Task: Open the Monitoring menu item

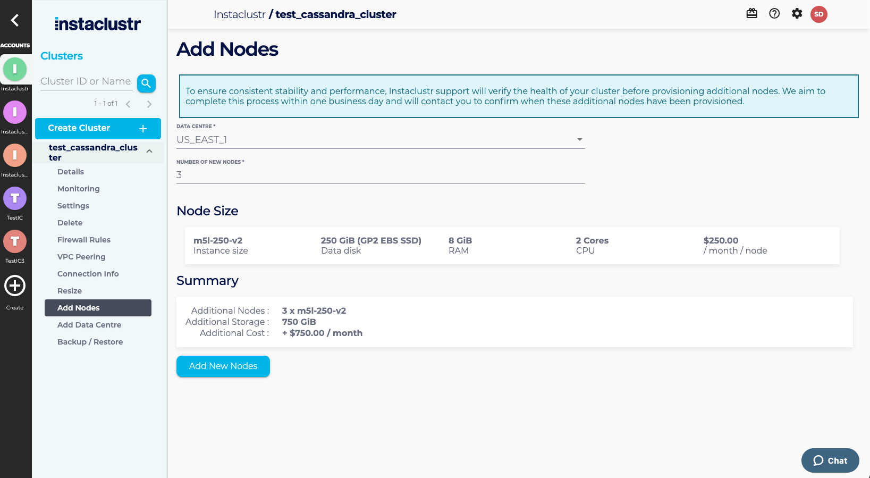Action: [x=79, y=189]
